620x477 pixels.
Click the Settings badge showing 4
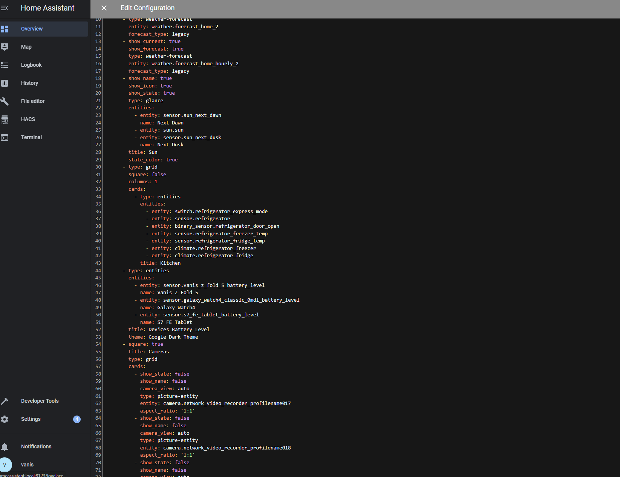(x=77, y=419)
